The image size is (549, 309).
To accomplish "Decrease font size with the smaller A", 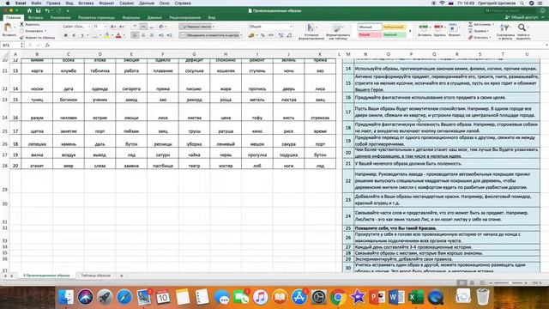I will (122, 27).
